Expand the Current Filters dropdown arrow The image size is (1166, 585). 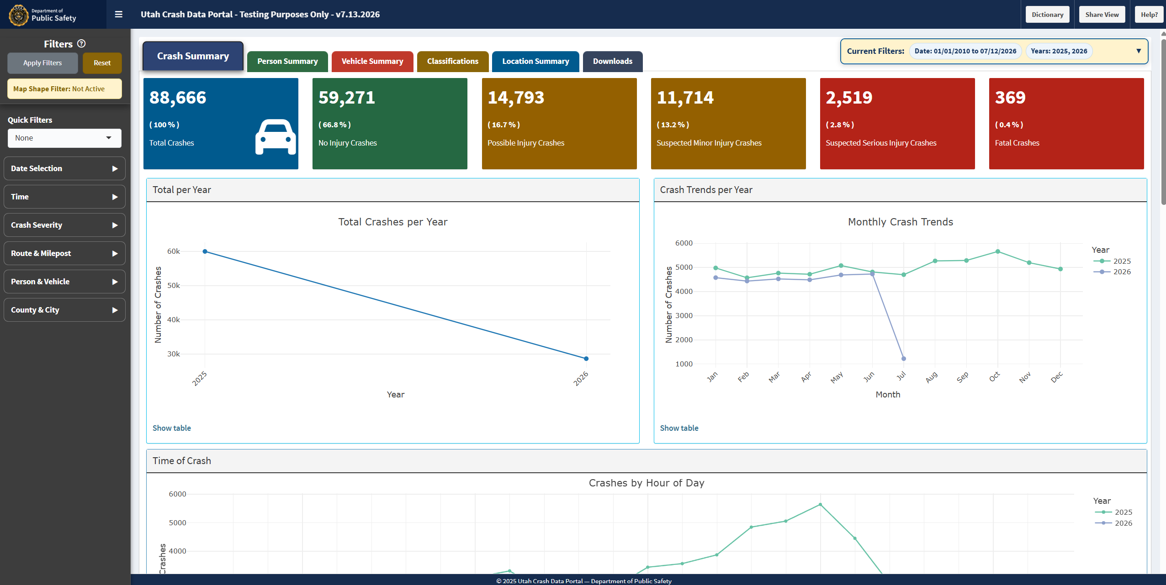pos(1139,51)
